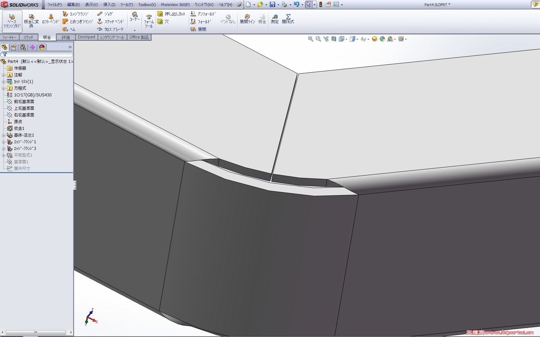540x337 pixels.
Task: Activate the ロフトベンド tool
Action: [51, 19]
